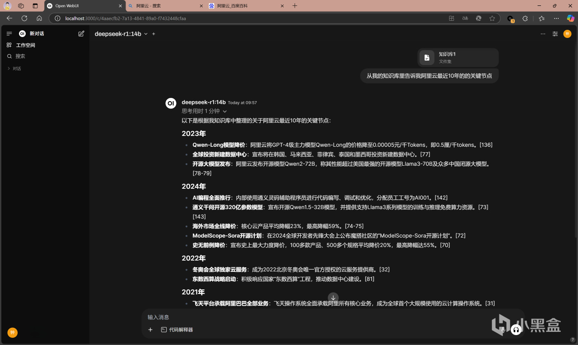Add another model with the plus icon
Image resolution: width=578 pixels, height=345 pixels.
tap(154, 34)
